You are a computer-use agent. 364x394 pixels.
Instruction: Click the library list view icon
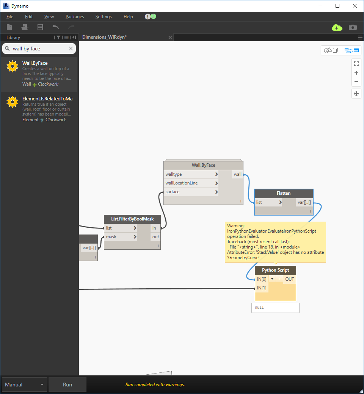[66, 38]
